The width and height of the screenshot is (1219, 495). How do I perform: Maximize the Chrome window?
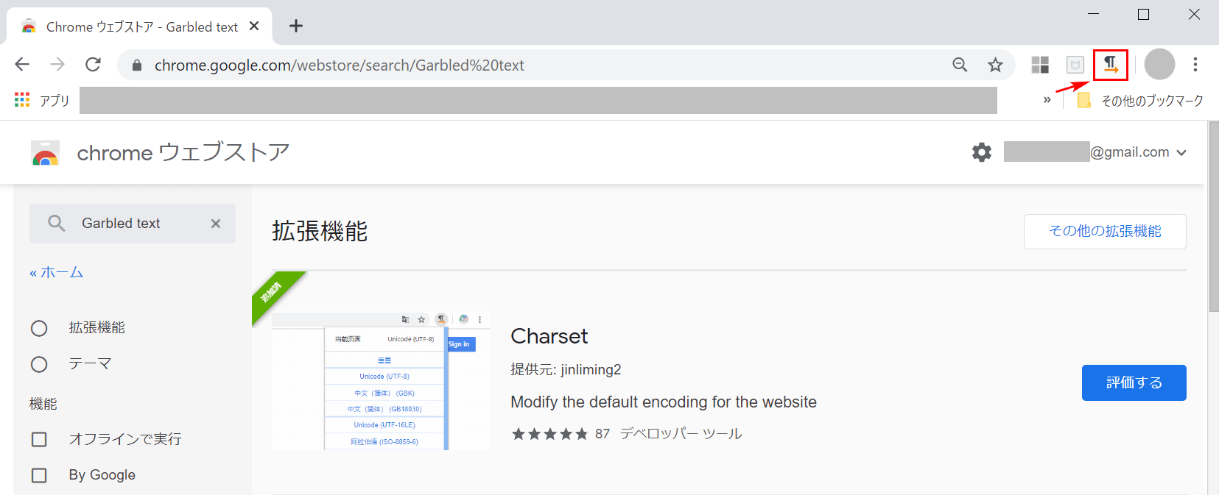coord(1143,14)
